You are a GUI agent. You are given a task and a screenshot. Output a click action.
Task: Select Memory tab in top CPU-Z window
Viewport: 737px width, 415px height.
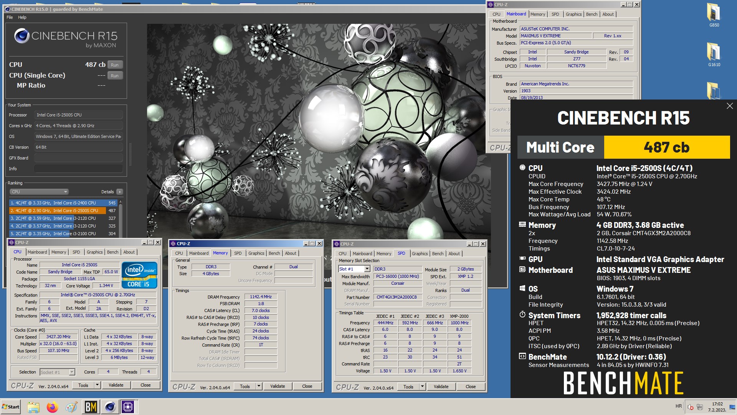click(x=538, y=14)
